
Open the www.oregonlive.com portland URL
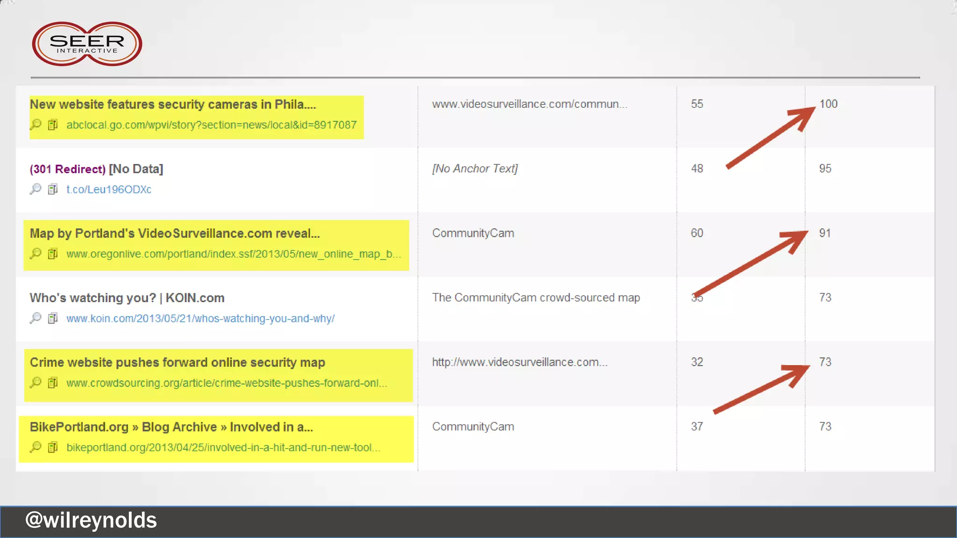coord(233,254)
